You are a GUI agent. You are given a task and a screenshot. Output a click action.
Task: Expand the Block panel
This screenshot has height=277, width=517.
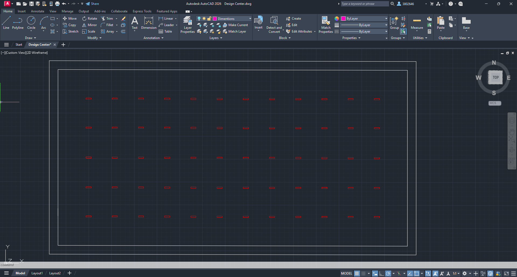tap(285, 38)
